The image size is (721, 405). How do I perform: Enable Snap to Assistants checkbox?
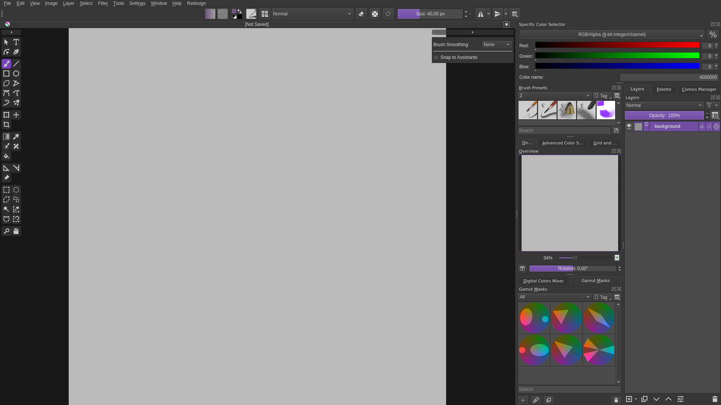pos(436,57)
